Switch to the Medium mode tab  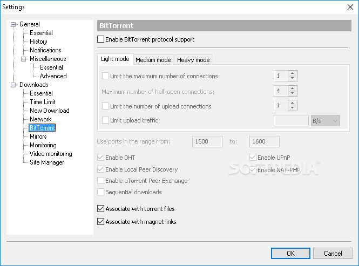pos(153,60)
